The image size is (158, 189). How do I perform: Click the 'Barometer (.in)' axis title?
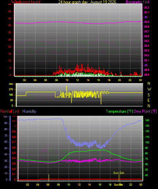(x=137, y=2)
